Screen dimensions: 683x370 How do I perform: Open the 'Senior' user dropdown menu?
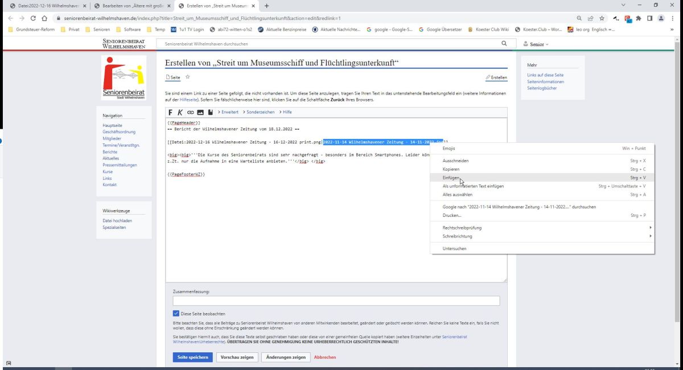(536, 44)
